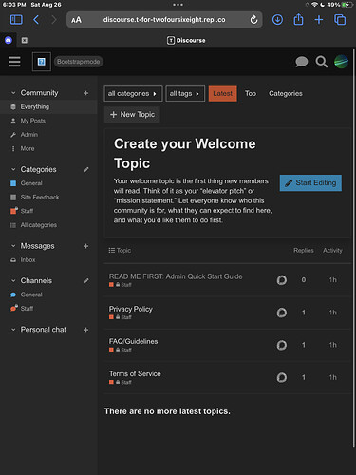
Task: Open READ ME FIRST Admin Quick Start Guide
Action: [176, 276]
